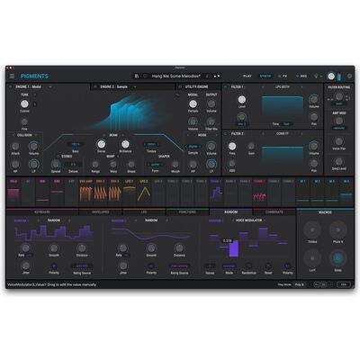Switch to the PLAY view
This screenshot has width=360, height=360.
coord(247,76)
